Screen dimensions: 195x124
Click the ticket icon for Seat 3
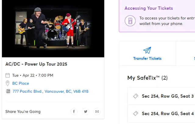coord(136,96)
